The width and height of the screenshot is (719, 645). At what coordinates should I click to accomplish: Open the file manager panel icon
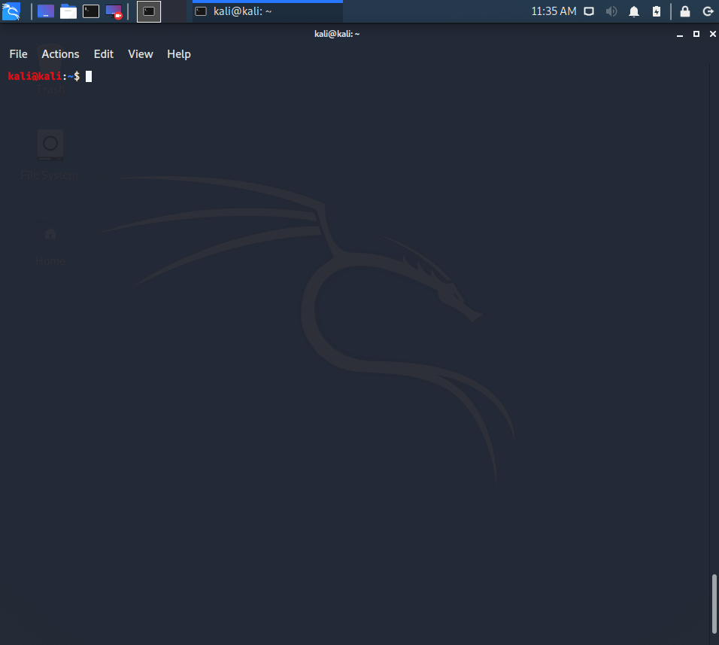coord(68,11)
